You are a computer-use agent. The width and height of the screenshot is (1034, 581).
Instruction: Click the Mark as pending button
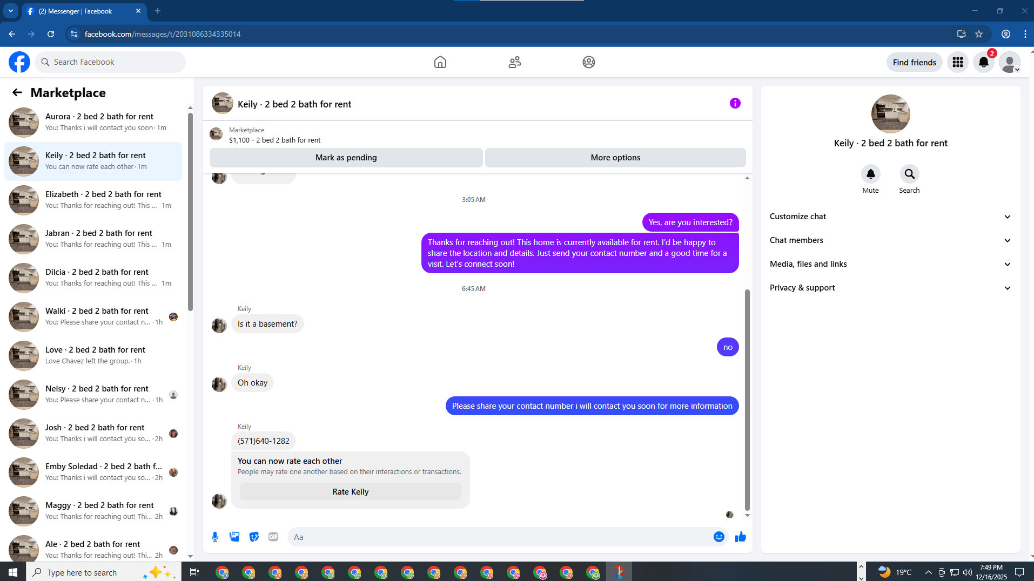(x=346, y=158)
